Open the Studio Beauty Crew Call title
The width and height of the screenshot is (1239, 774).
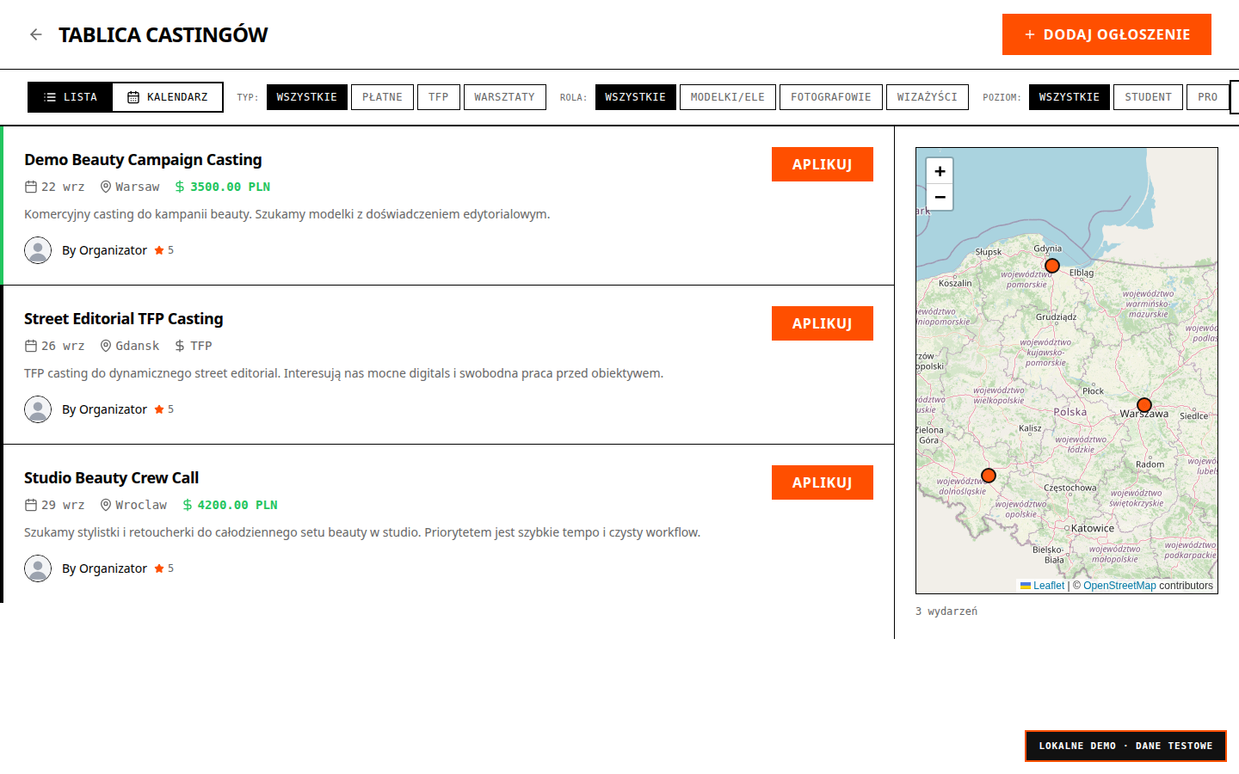coord(112,478)
